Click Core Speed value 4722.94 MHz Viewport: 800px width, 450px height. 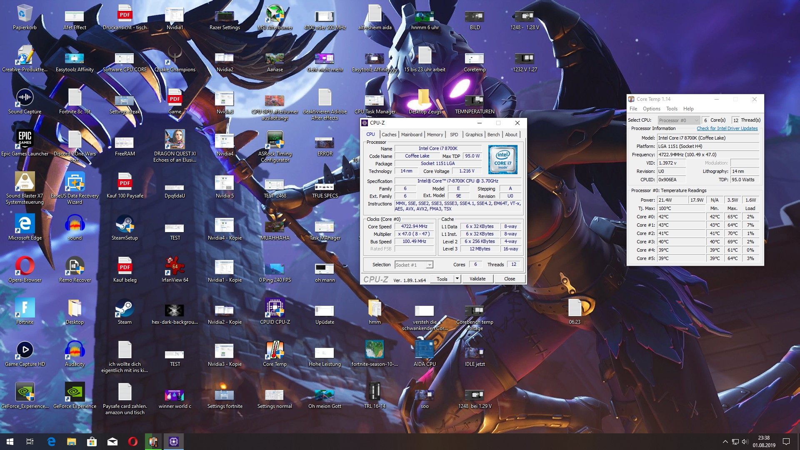coord(414,227)
